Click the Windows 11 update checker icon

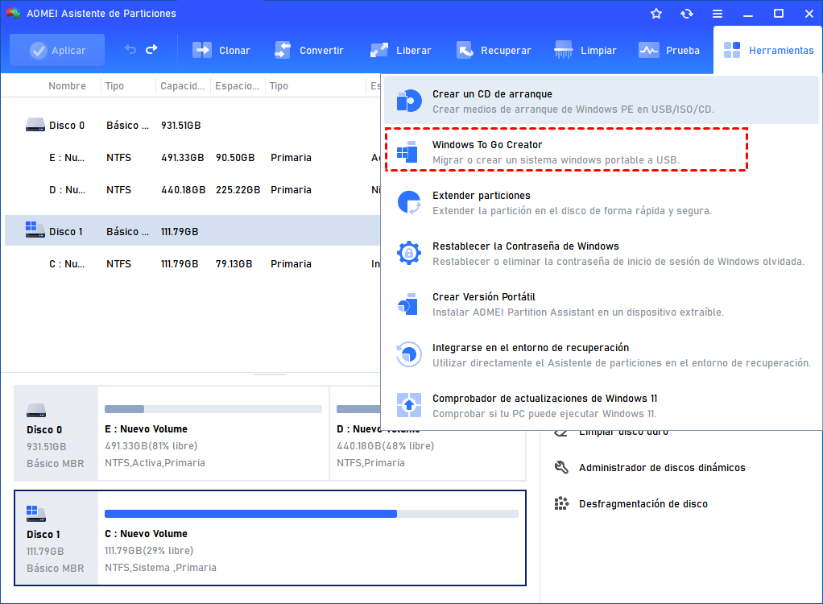[x=409, y=405]
